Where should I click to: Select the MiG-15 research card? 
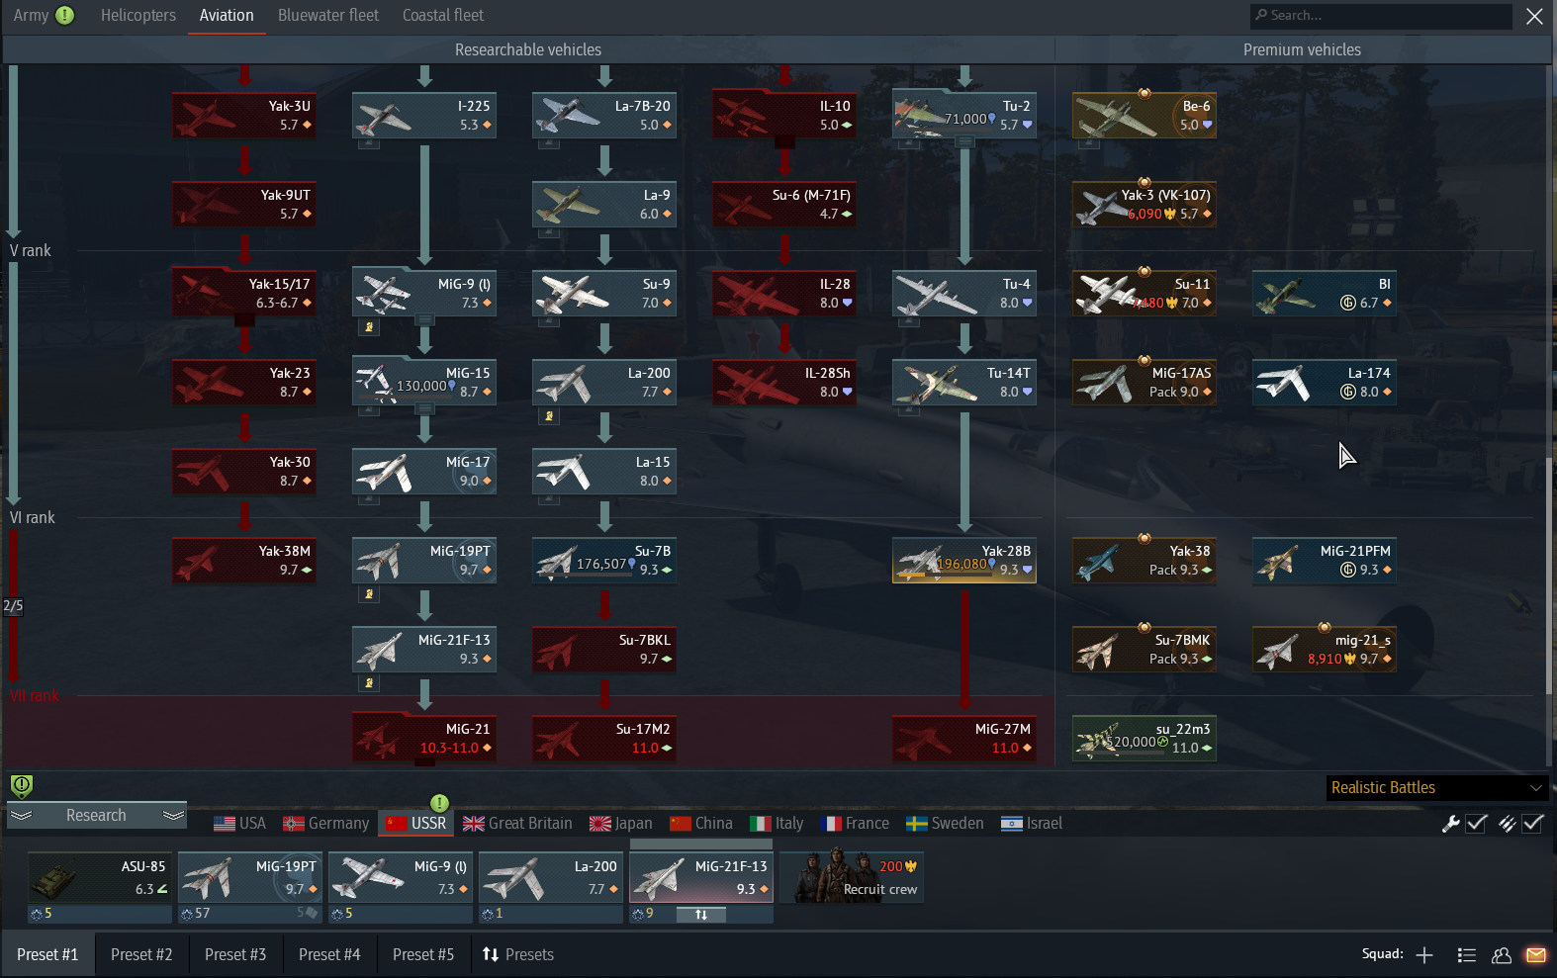424,383
